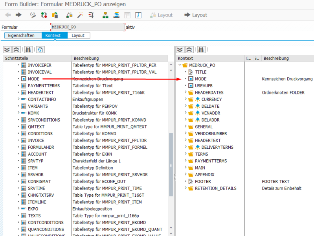The width and height of the screenshot is (314, 236).
Task: Click binoculars search icon above Schnittstelle list
Action: [28, 50]
